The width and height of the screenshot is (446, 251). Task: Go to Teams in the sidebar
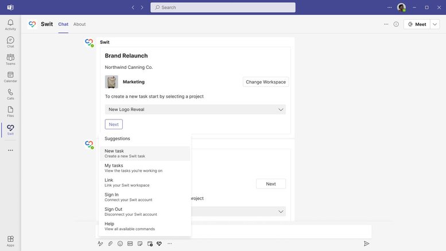tap(10, 60)
